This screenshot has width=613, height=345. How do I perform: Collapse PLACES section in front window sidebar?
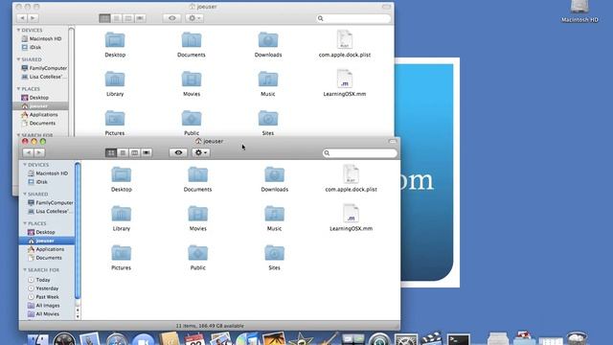[25, 223]
